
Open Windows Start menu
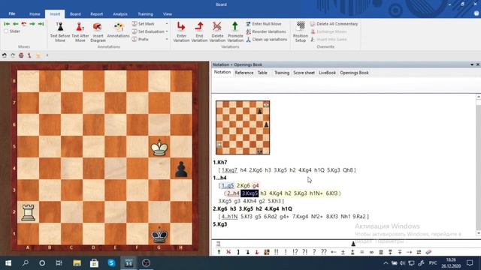pos(8,263)
